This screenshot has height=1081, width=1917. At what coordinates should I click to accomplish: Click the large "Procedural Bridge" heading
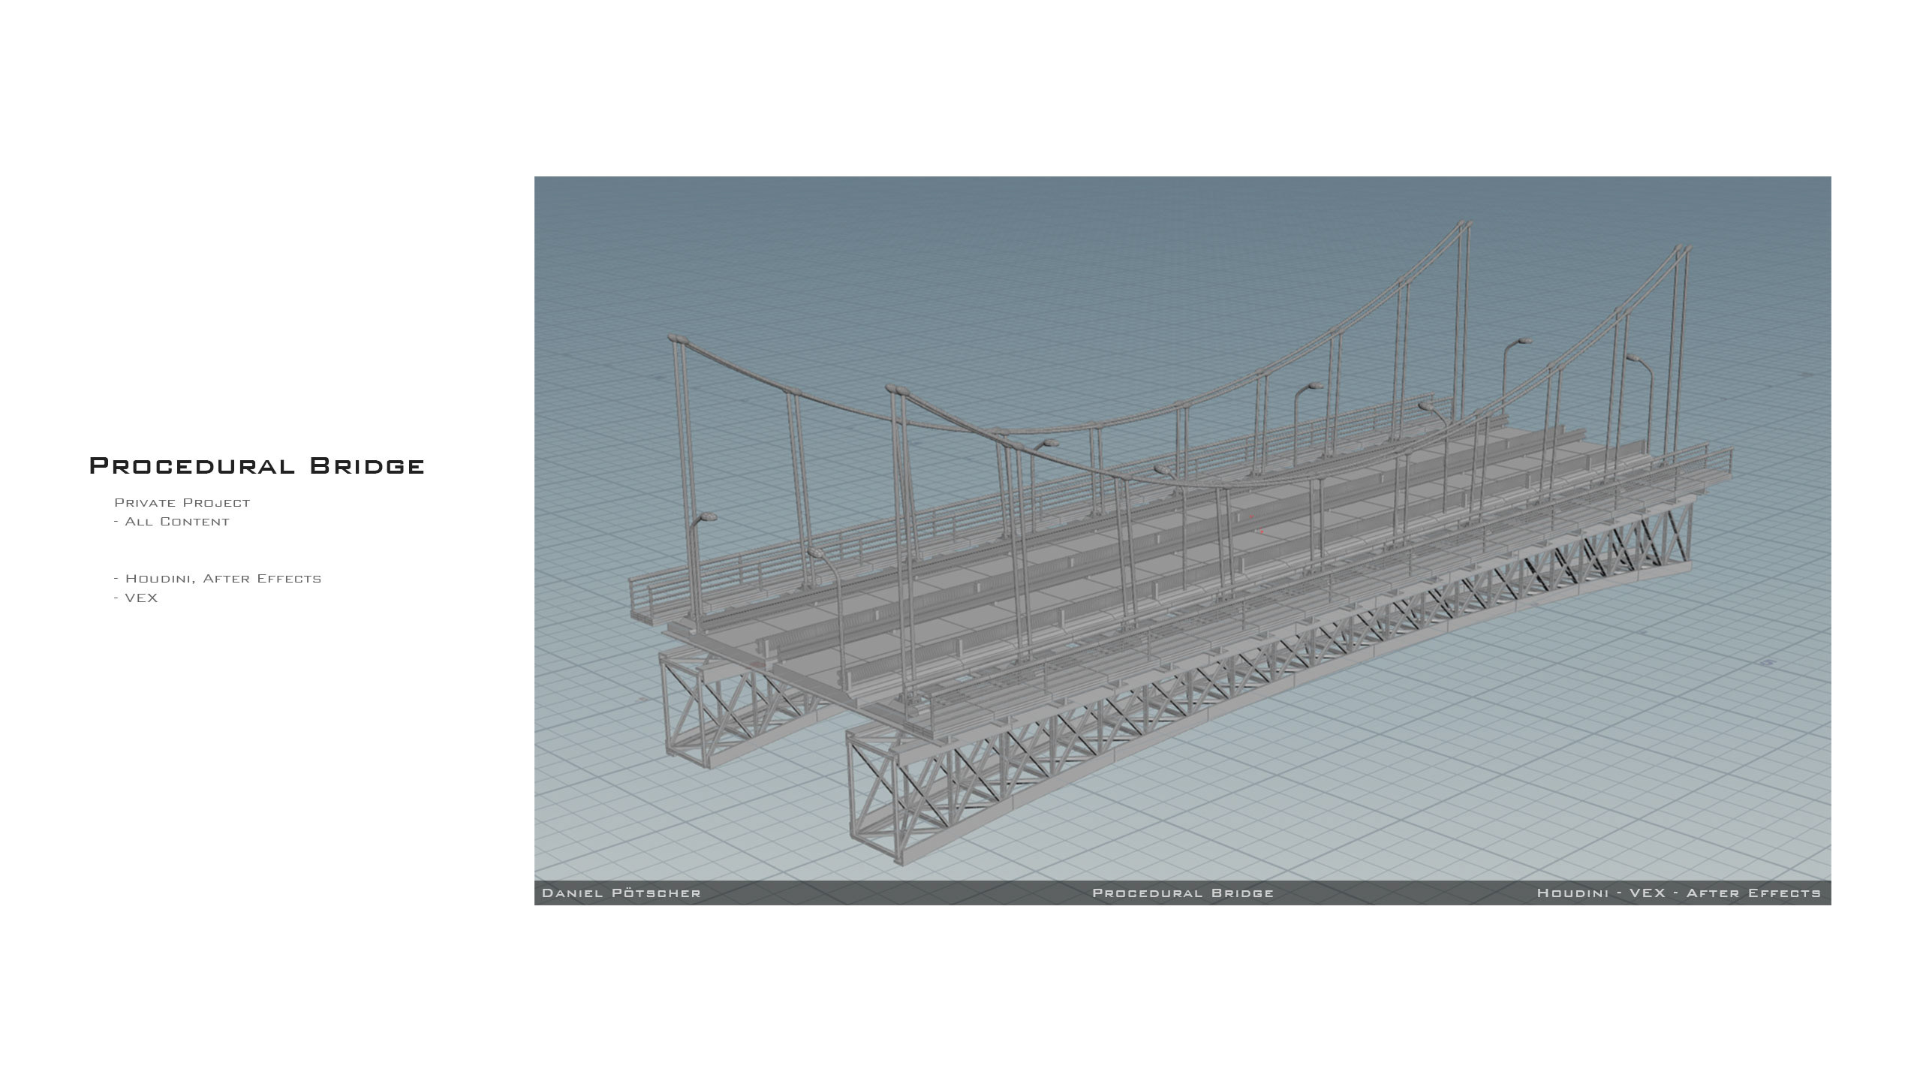pyautogui.click(x=257, y=465)
